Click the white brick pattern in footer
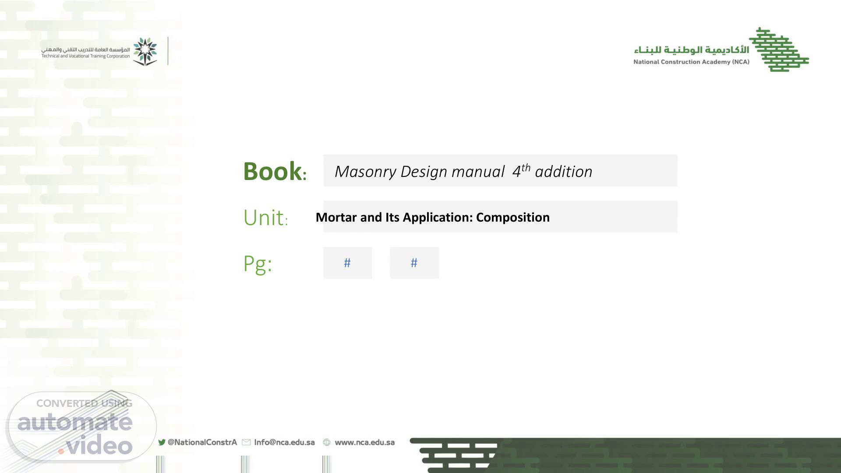The width and height of the screenshot is (841, 473). coord(458,455)
